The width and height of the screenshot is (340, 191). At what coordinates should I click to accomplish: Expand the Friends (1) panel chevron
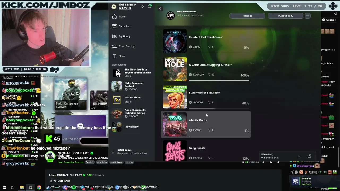[x=299, y=156]
